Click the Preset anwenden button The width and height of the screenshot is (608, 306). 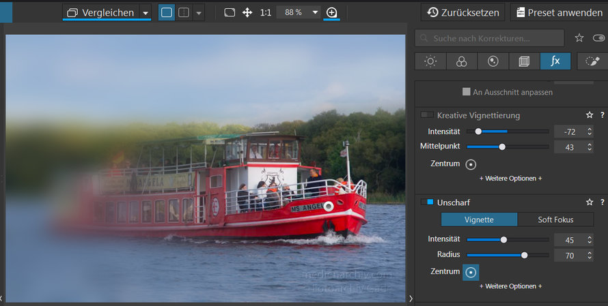[559, 12]
